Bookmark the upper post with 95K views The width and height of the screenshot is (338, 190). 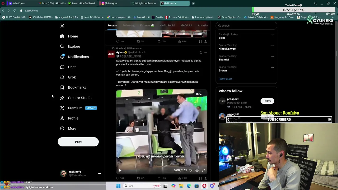coord(200,41)
